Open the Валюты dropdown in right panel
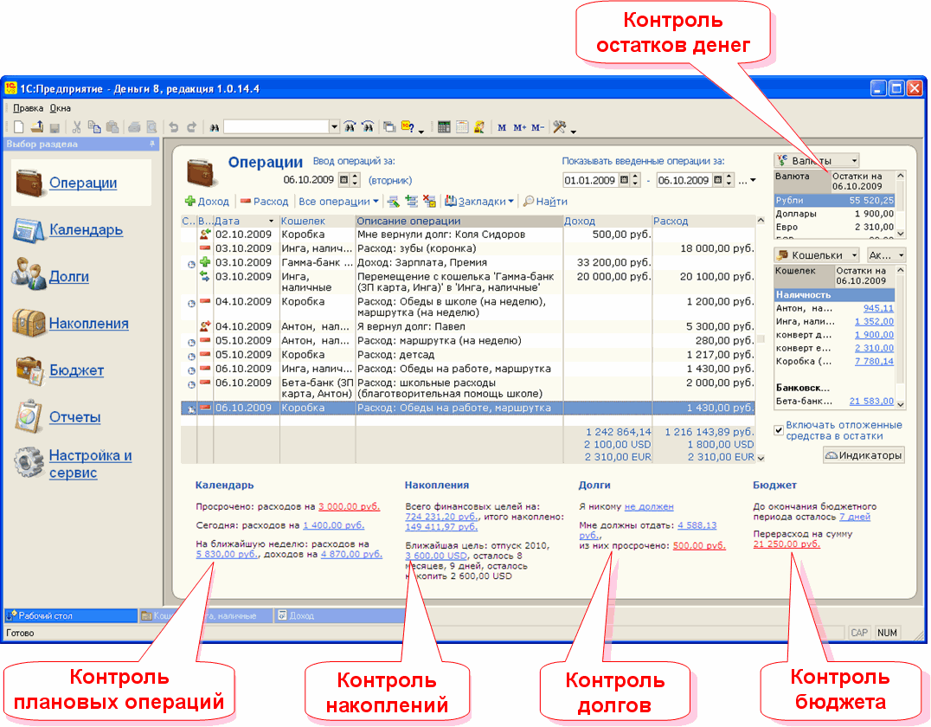Screen dimensions: 931x727 (x=817, y=160)
